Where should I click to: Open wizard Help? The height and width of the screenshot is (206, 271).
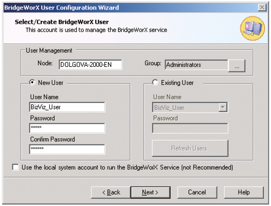(244, 192)
